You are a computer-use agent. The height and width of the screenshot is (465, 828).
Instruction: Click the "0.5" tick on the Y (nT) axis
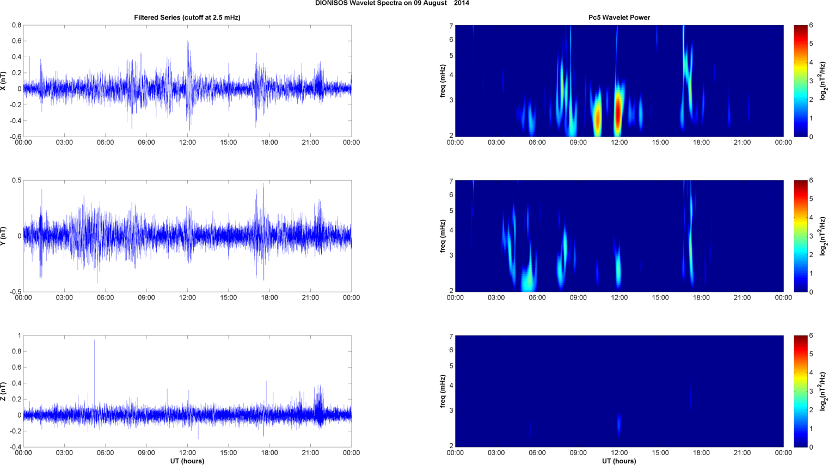(x=16, y=180)
